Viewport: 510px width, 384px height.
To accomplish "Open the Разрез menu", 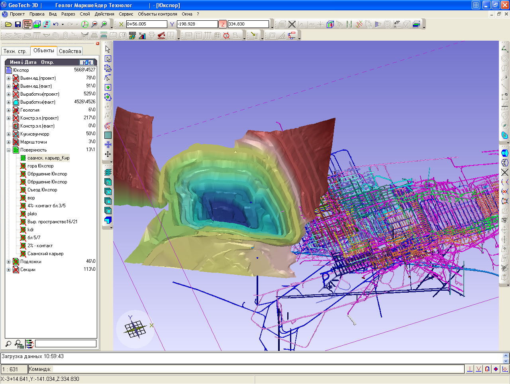I will 68,14.
